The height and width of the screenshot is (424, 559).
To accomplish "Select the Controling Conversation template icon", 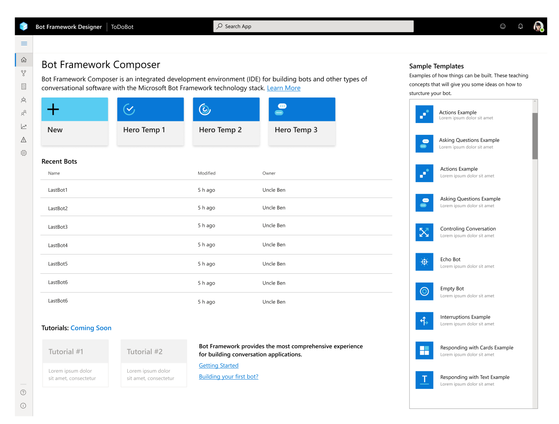I will click(x=424, y=232).
